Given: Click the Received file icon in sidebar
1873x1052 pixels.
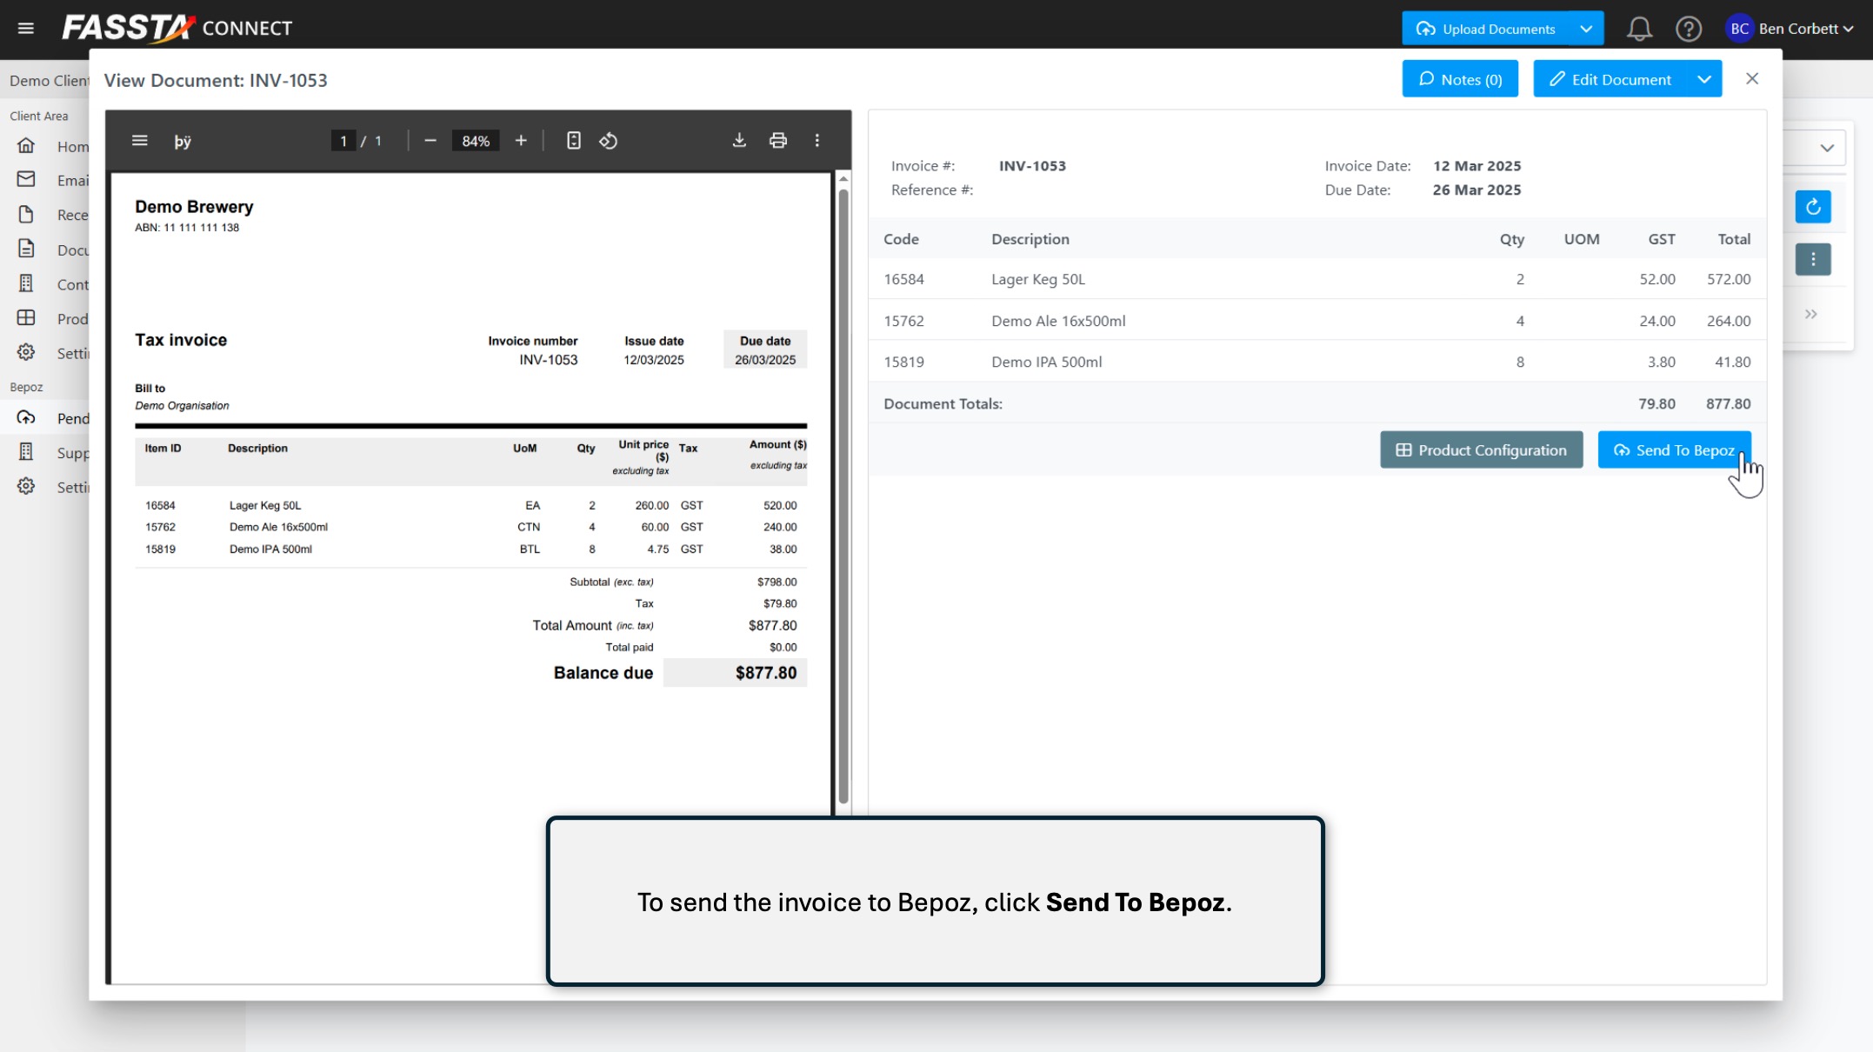Looking at the screenshot, I should tap(26, 214).
